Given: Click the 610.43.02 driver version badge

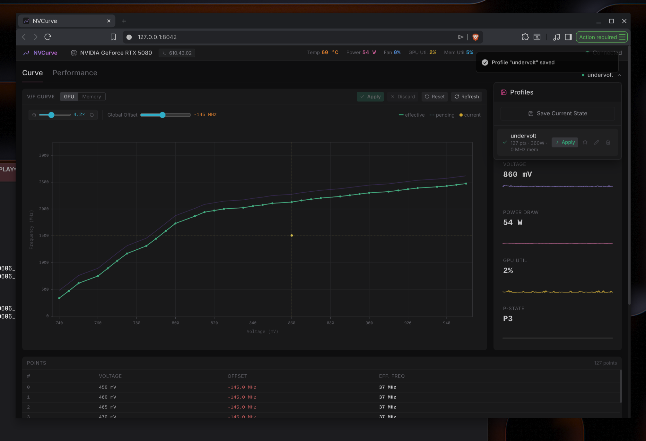Looking at the screenshot, I should [x=177, y=53].
